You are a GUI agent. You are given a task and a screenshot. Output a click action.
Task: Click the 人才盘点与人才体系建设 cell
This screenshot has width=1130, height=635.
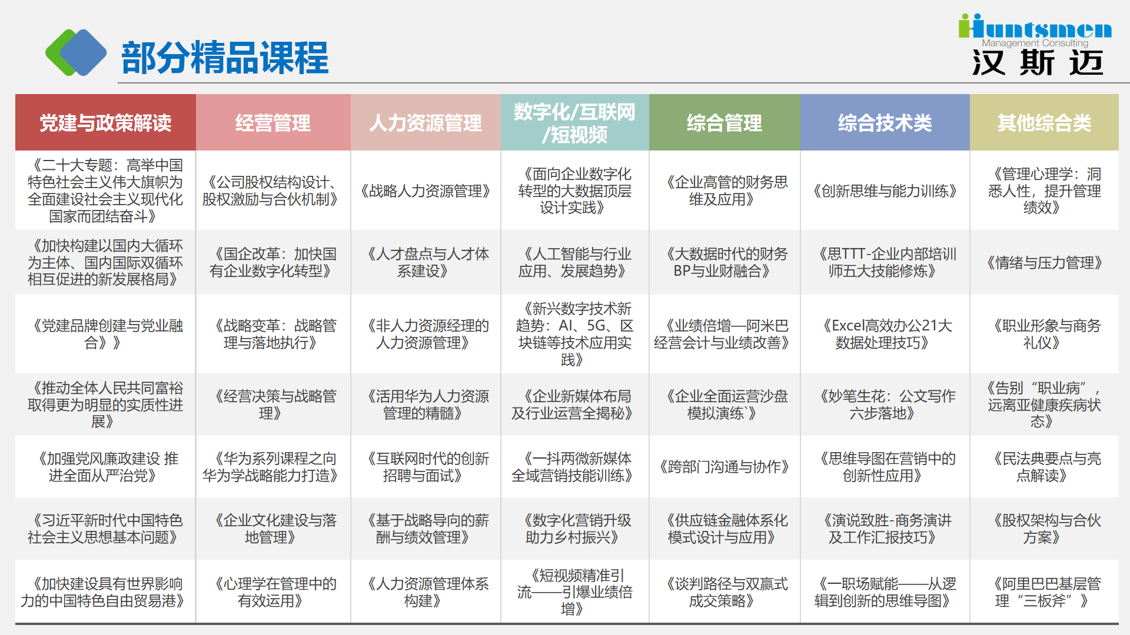tap(426, 262)
